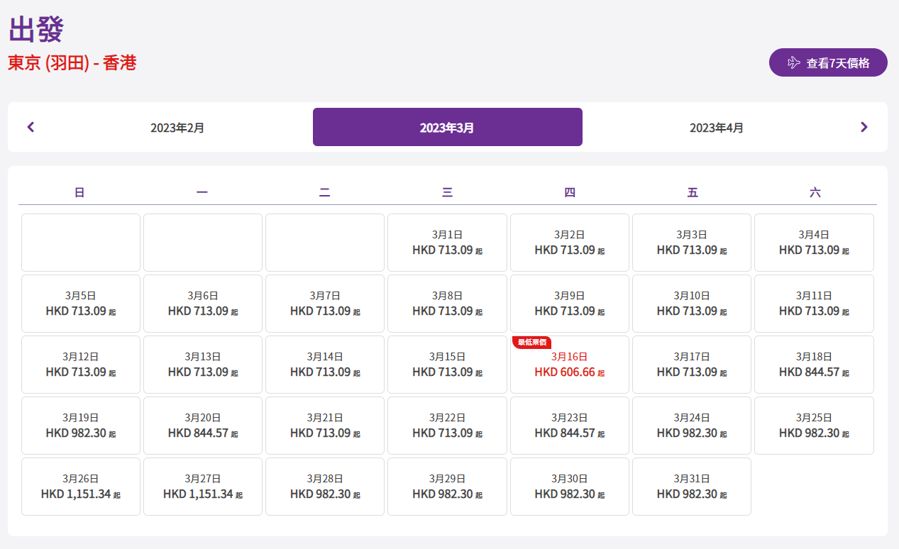Image resolution: width=899 pixels, height=549 pixels.
Task: Select 3月18日 at HKD 844.57
Action: [814, 365]
